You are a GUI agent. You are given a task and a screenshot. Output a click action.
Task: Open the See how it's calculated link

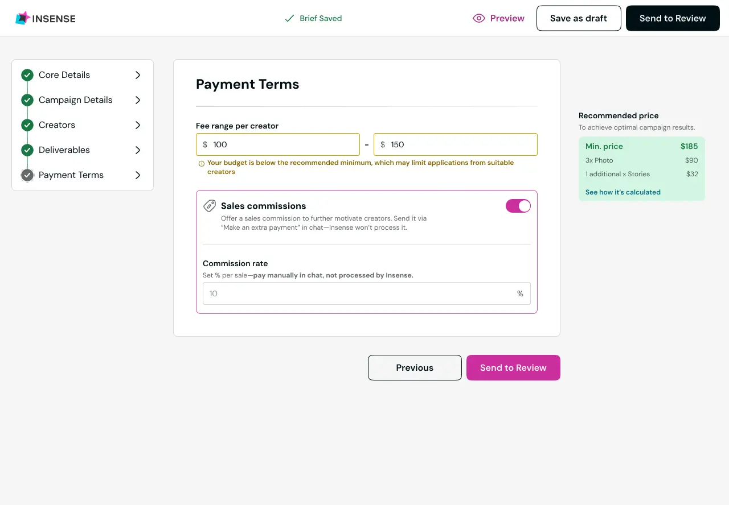click(622, 192)
